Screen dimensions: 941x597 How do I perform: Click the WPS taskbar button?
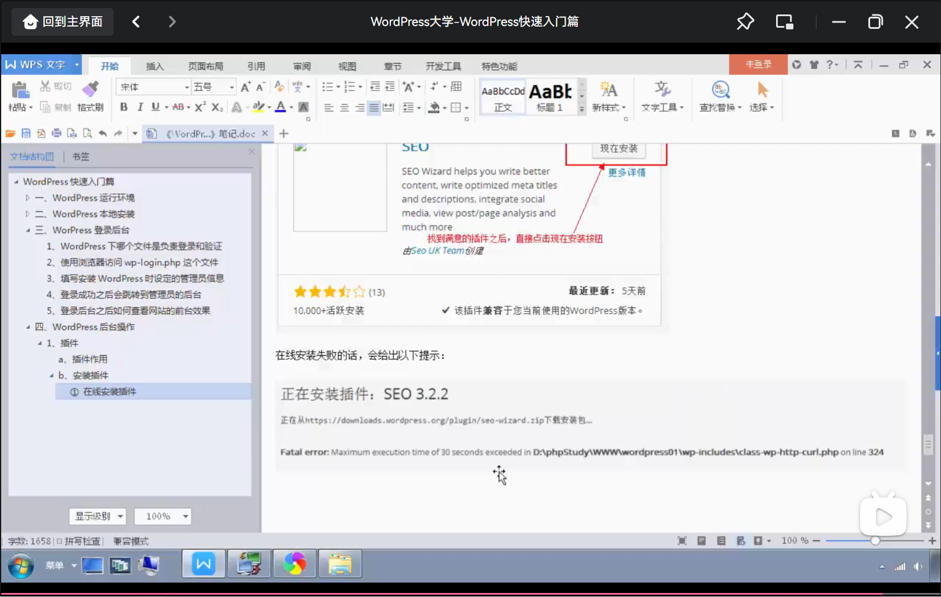click(204, 564)
